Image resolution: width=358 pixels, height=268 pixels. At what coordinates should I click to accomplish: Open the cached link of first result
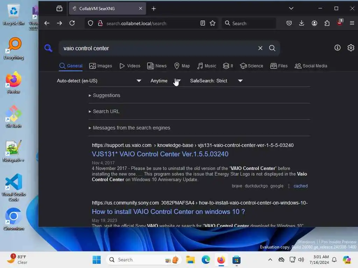click(300, 186)
